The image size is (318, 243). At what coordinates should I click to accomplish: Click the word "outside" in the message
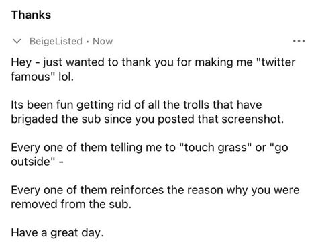[33, 162]
